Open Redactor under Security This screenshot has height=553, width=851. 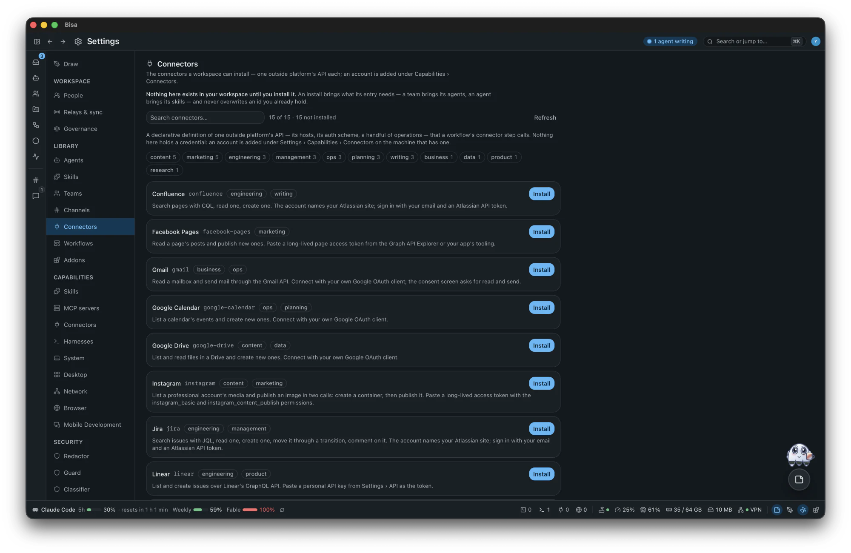tap(90, 456)
